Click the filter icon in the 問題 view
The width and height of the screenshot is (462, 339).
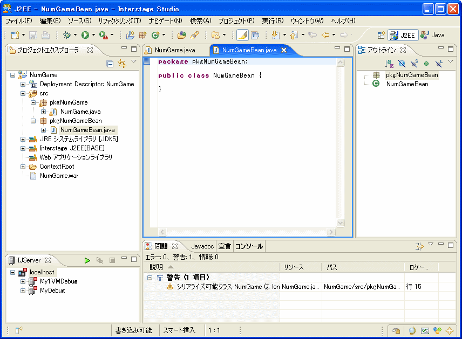pyautogui.click(x=419, y=246)
